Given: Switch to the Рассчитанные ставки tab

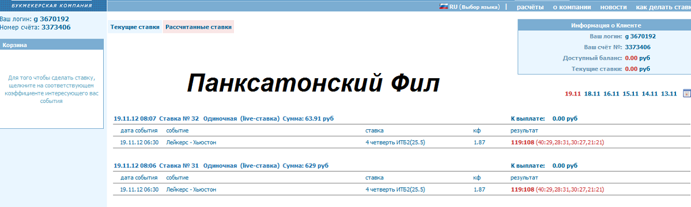Looking at the screenshot, I should (x=198, y=27).
